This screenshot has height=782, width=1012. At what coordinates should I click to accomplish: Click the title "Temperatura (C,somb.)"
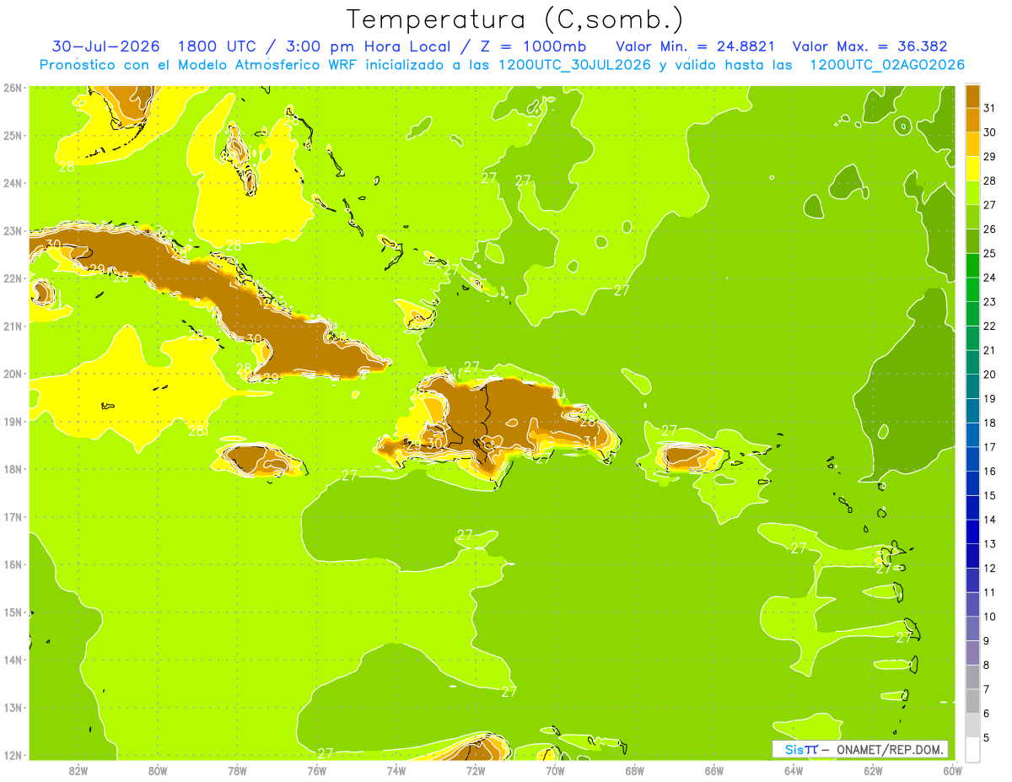(x=515, y=19)
